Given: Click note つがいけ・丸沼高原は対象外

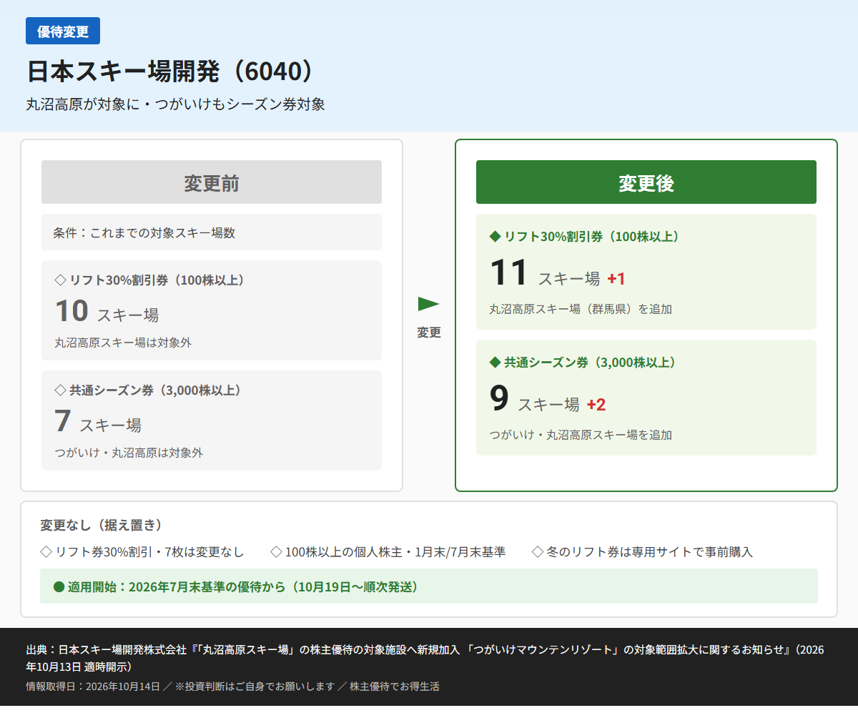Looking at the screenshot, I should [129, 453].
